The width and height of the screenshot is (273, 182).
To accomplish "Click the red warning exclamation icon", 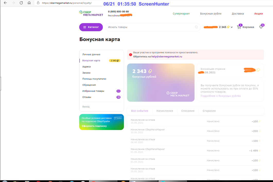I will [130, 55].
